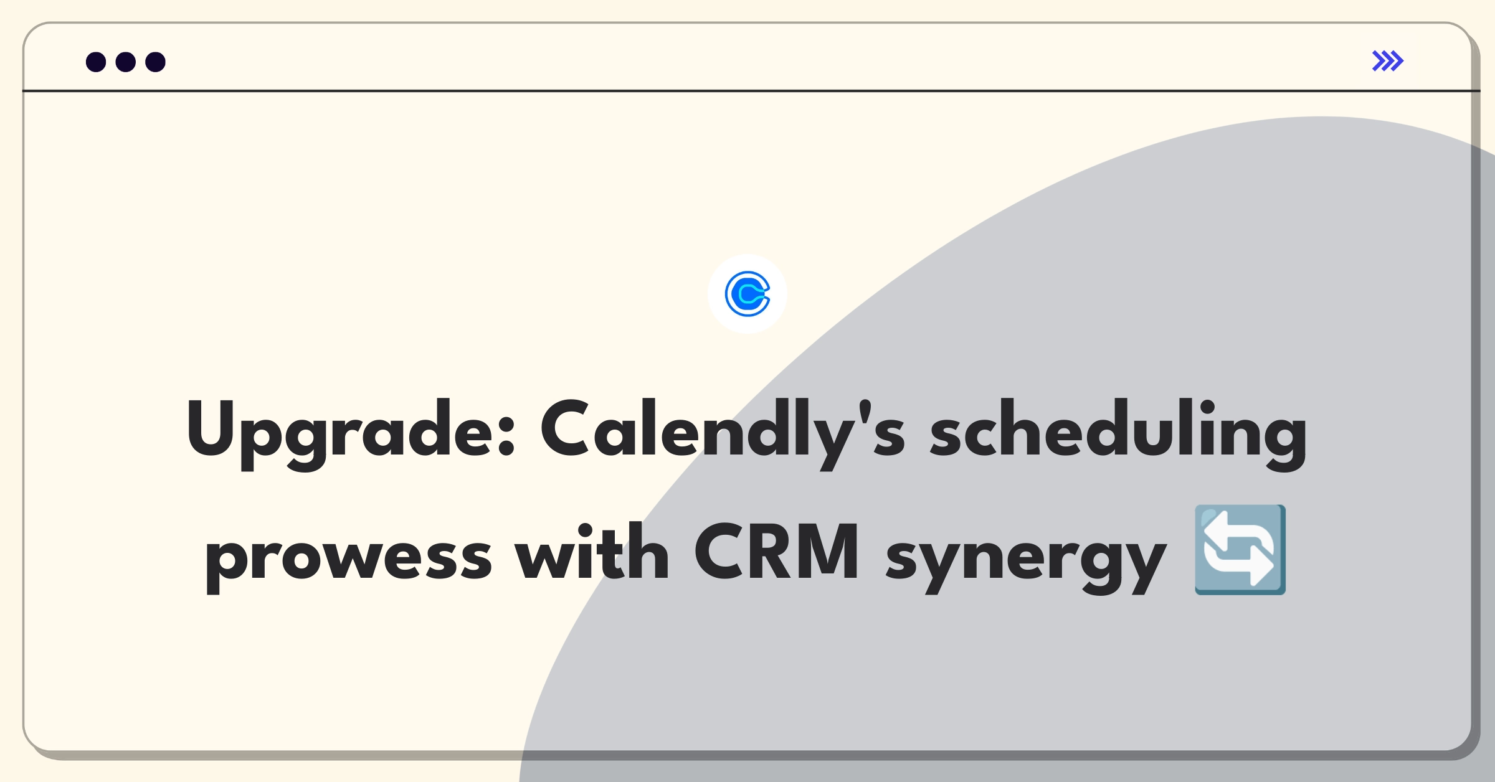Image resolution: width=1495 pixels, height=782 pixels.
Task: Click the middle dark window dot
Action: point(126,62)
